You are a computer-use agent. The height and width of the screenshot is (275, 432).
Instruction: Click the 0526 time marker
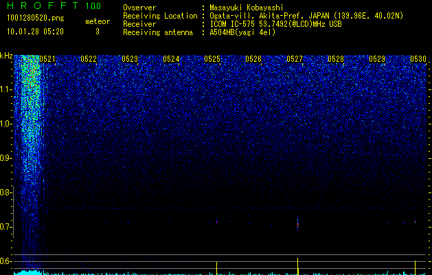click(253, 58)
